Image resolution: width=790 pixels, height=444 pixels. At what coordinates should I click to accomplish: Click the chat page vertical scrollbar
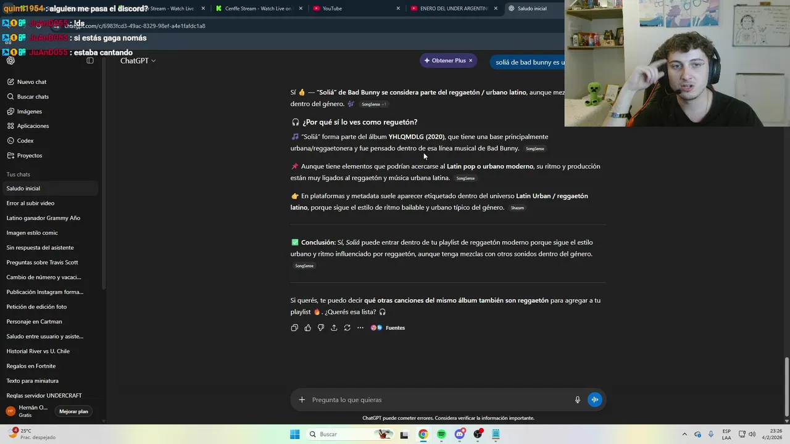pos(786,385)
